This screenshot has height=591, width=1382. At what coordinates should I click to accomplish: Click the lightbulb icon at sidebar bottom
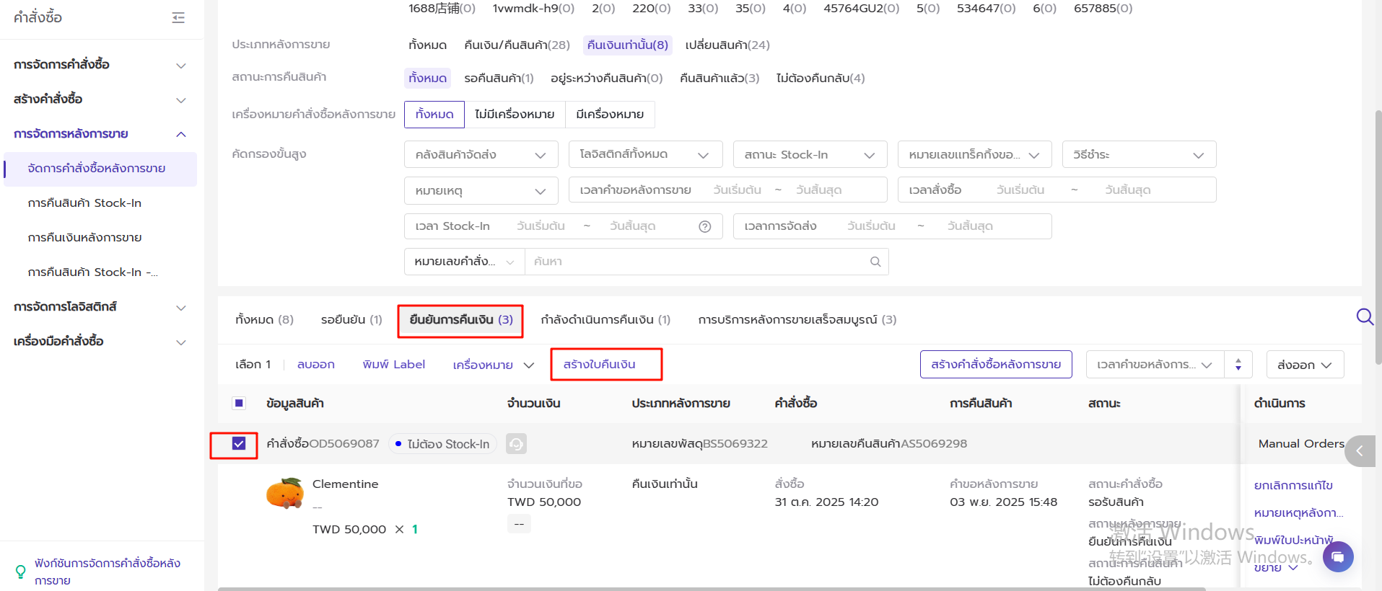pos(21,572)
